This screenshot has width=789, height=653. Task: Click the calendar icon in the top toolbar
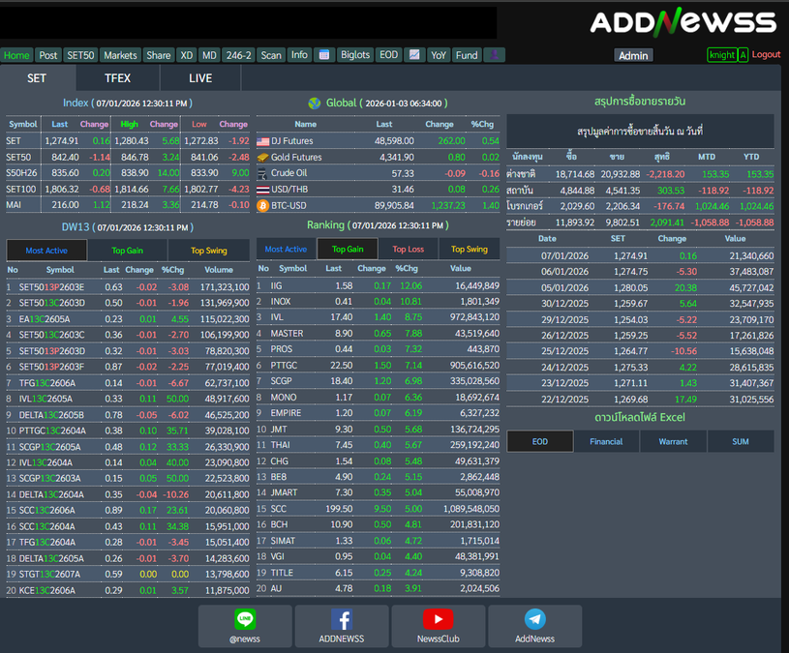click(x=323, y=55)
